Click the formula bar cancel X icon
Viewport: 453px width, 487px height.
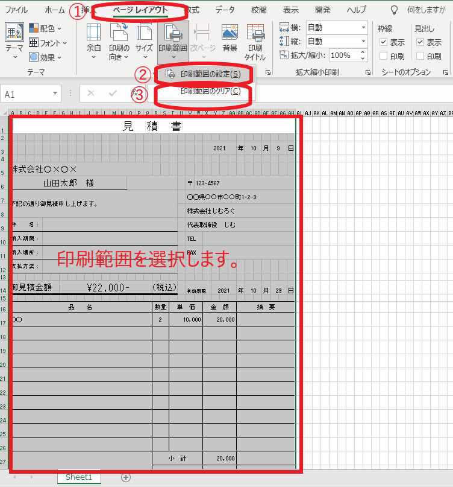click(x=91, y=93)
